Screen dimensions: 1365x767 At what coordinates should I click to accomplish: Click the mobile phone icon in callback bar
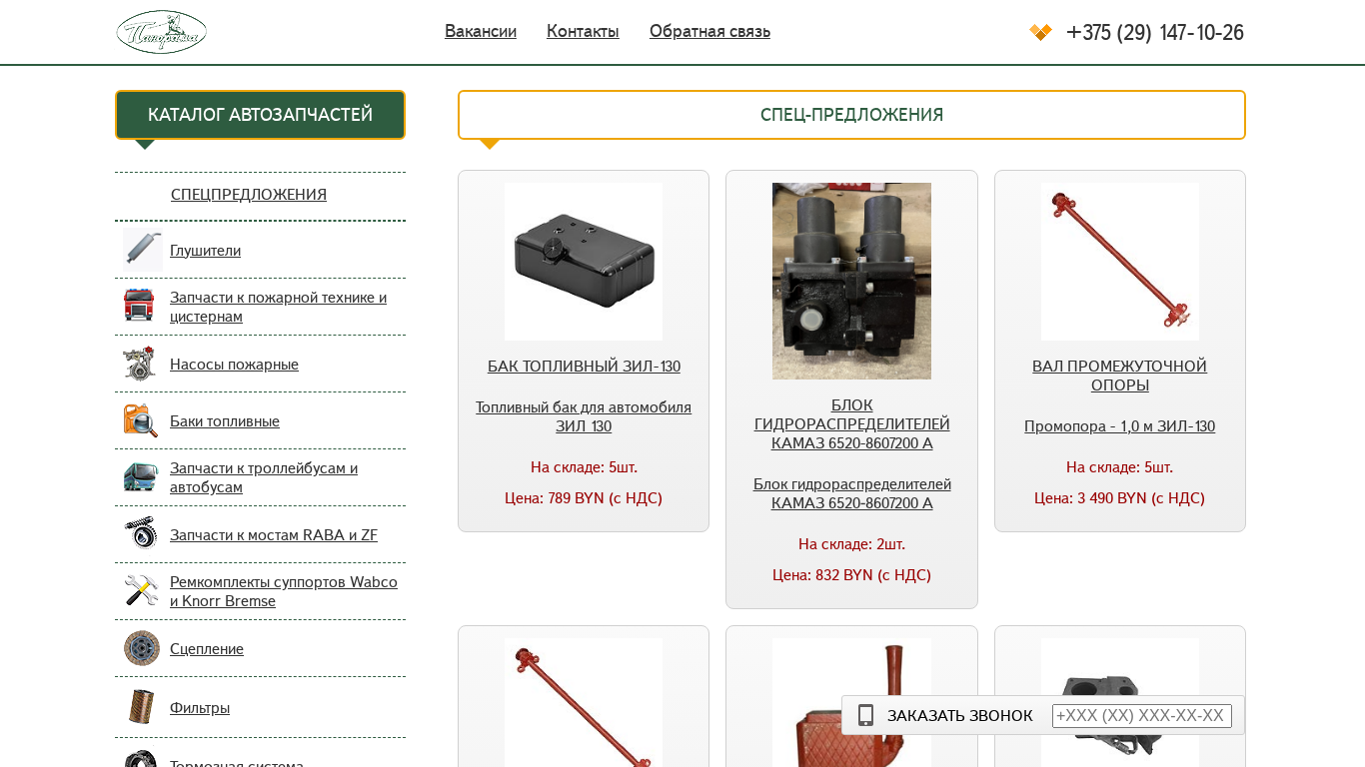(x=865, y=715)
